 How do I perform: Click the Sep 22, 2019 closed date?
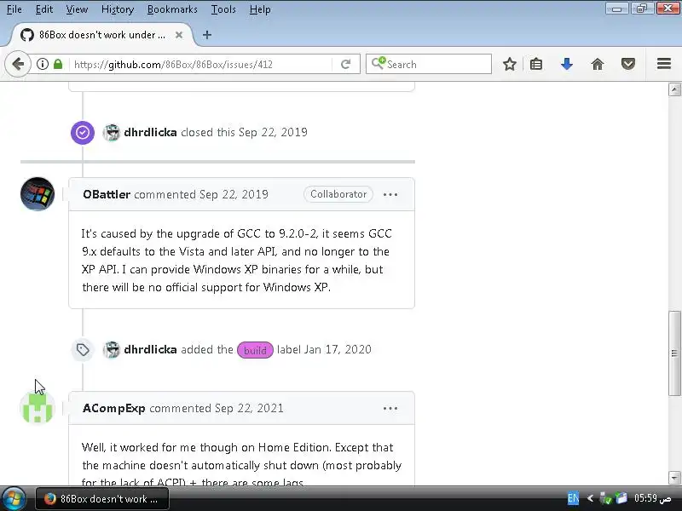273,132
